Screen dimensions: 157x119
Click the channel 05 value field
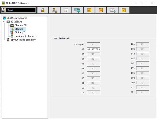coord(94,64)
